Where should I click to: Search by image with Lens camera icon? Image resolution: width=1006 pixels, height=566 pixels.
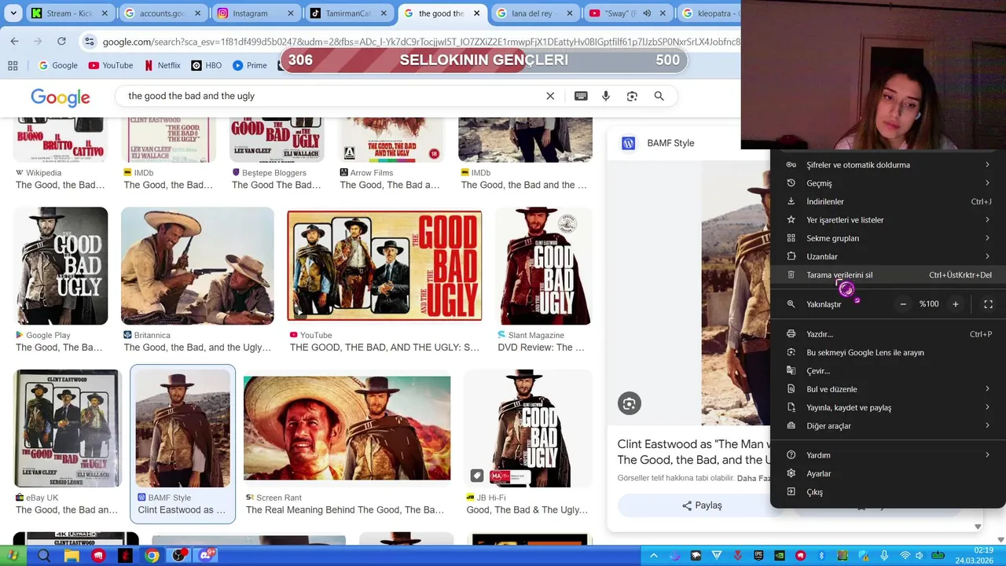pos(632,96)
